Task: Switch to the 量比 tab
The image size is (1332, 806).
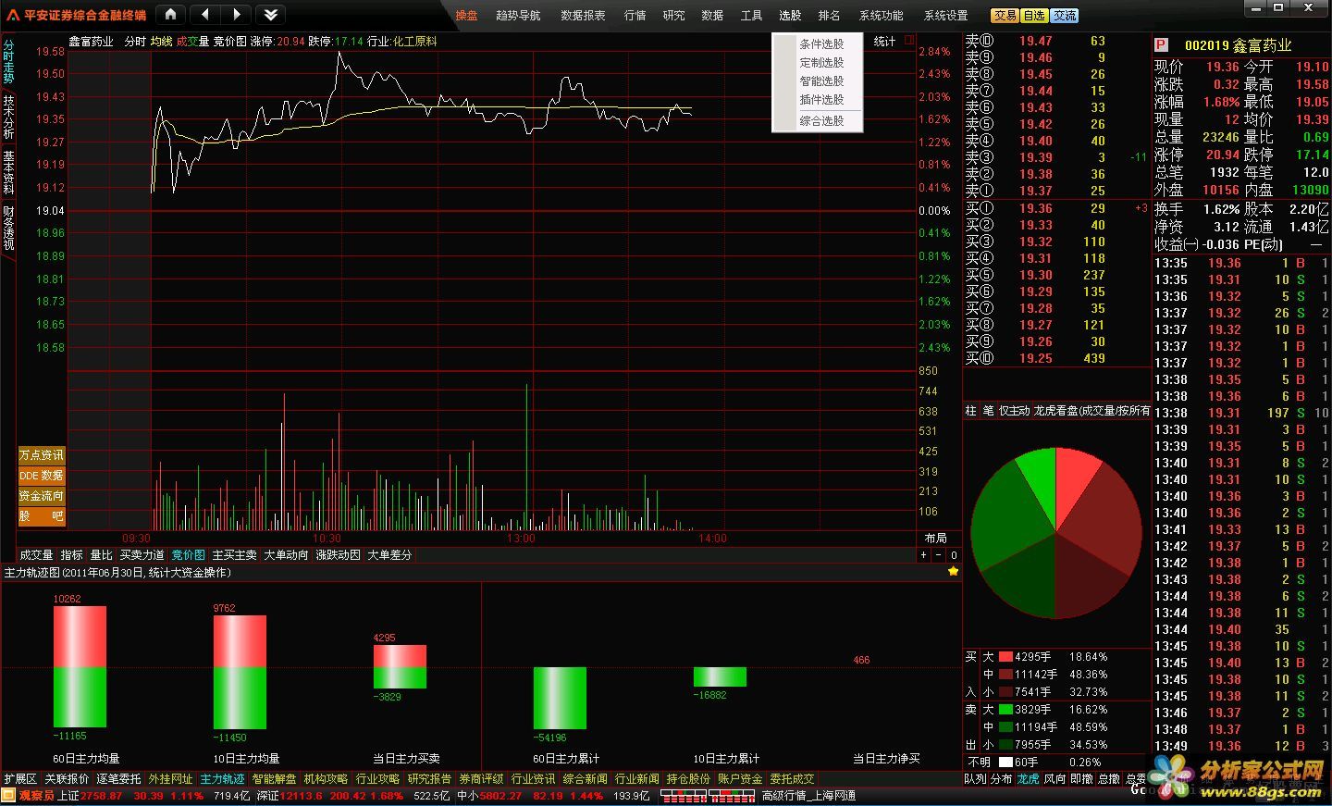Action: coord(101,554)
